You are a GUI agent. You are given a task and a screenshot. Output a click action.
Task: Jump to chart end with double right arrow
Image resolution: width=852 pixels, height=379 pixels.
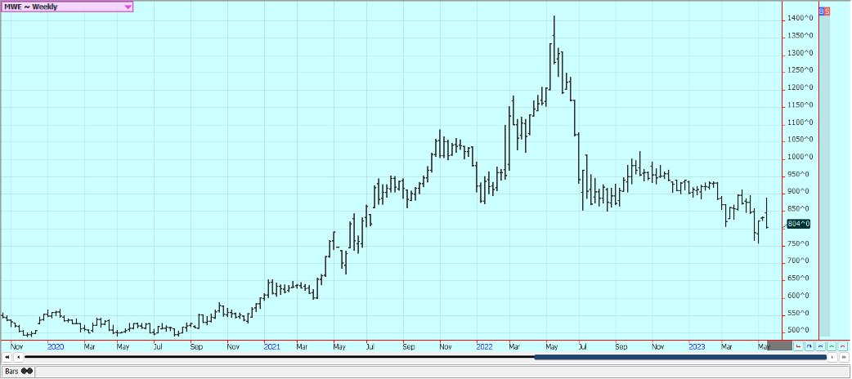pyautogui.click(x=842, y=357)
